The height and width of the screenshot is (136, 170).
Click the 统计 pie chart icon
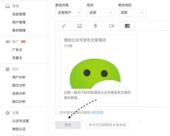click(x=8, y=69)
